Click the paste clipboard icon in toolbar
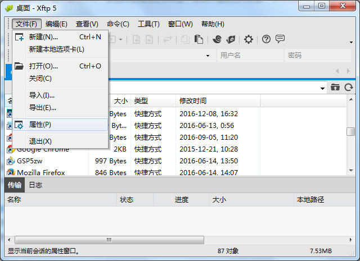 click(x=199, y=39)
